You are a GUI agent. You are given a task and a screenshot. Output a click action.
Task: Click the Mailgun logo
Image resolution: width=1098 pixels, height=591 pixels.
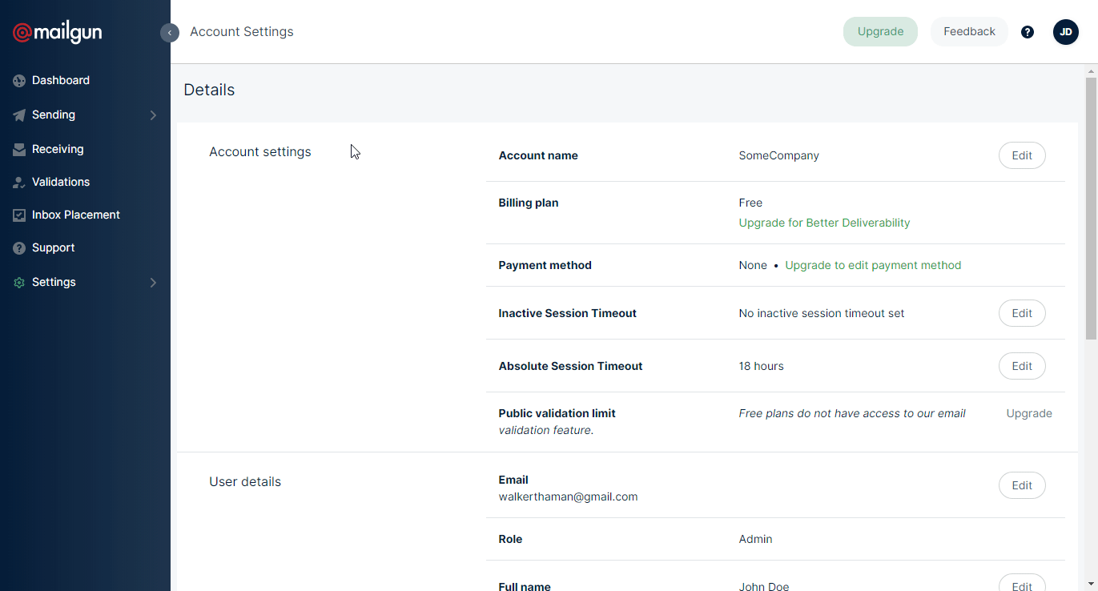tap(58, 32)
